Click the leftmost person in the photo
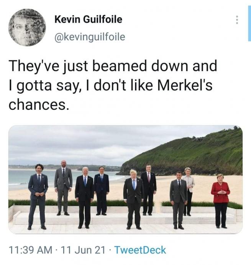Viewport: 251px width, 265px height. 38,196
